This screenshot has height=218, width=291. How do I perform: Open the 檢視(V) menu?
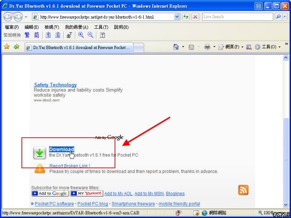click(52, 27)
